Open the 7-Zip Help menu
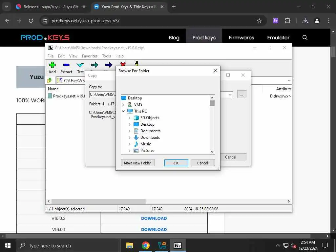 119,56
